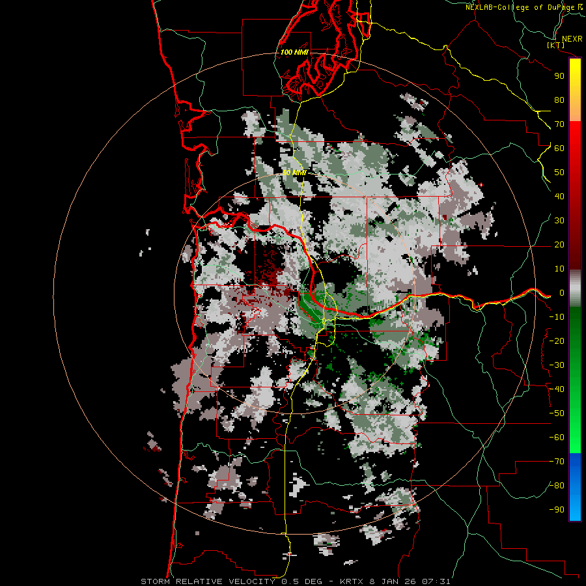This screenshot has height=586, width=586.
Task: Select the -10 value on velocity scale
Action: (557, 317)
